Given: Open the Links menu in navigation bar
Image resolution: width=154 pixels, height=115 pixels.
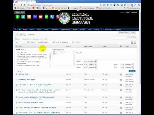Looking at the screenshot, I should 39,30.
